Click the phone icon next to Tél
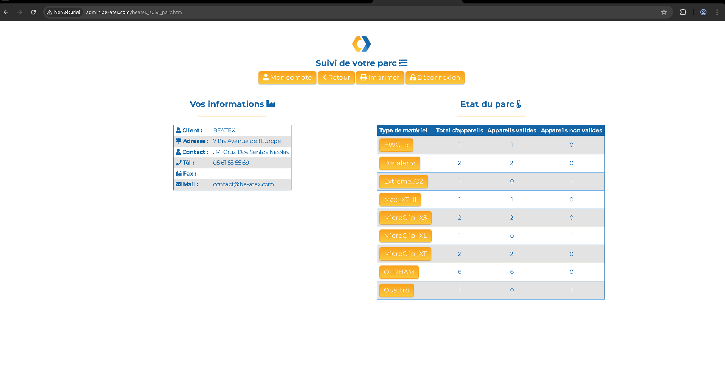This screenshot has height=391, width=725. click(179, 163)
